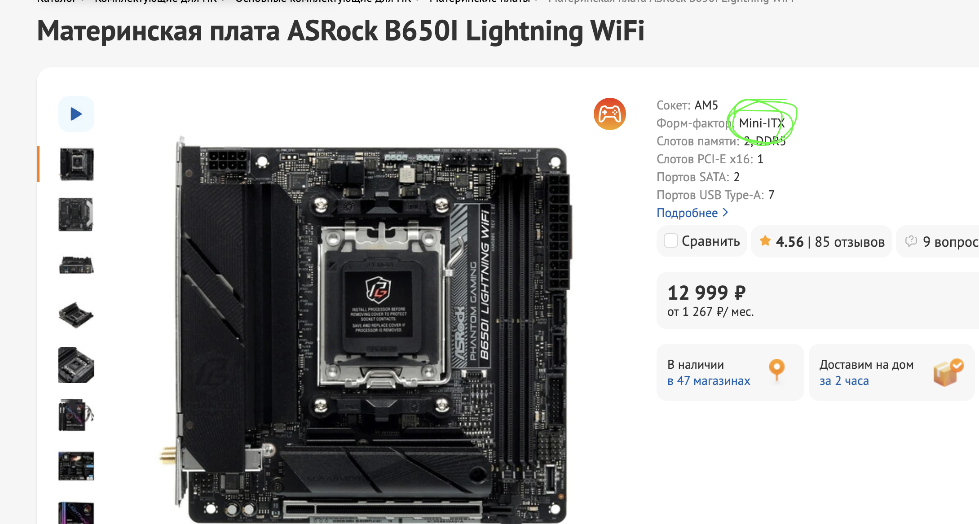Select the first top-view motherboard thumbnail
This screenshot has width=979, height=524.
[76, 164]
